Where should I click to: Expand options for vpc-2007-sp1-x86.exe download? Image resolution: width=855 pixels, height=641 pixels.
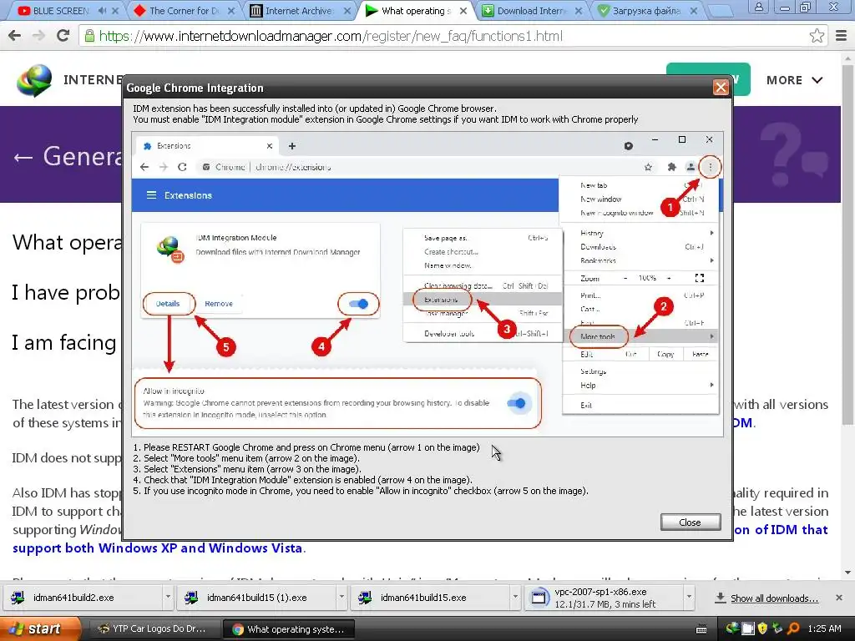pyautogui.click(x=689, y=598)
